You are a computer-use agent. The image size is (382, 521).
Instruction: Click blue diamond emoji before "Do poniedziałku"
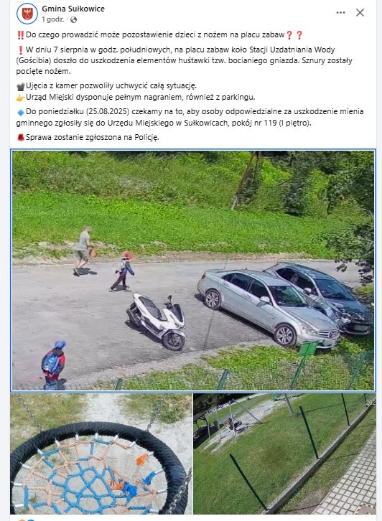pyautogui.click(x=21, y=112)
